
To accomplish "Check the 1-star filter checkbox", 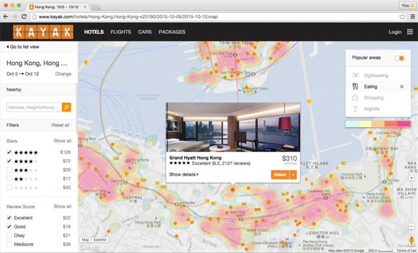I will pyautogui.click(x=9, y=188).
